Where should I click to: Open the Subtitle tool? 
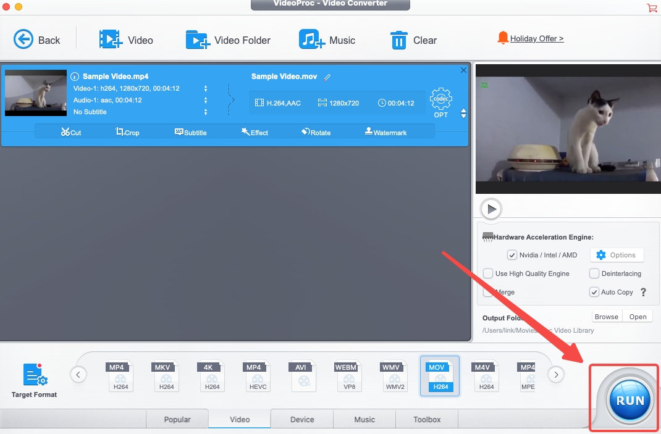pyautogui.click(x=190, y=132)
